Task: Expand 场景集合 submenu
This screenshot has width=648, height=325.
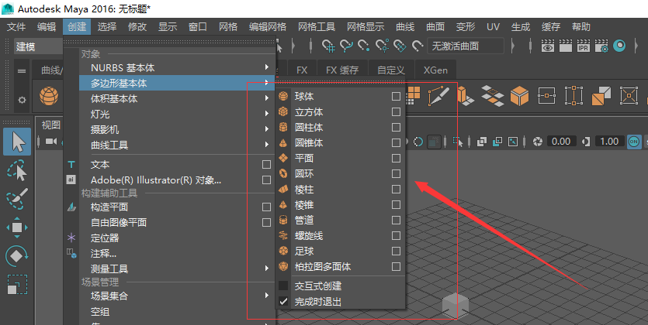Action: click(177, 296)
